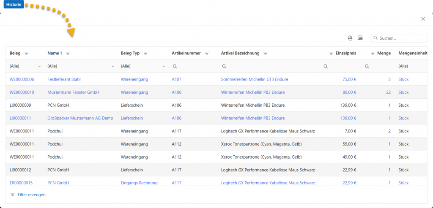Image resolution: width=433 pixels, height=208 pixels.
Task: Click the Artikelnummer column filter icon
Action: [207, 53]
